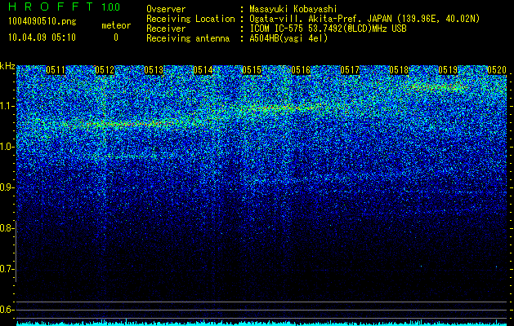Select the 0512 time marker
514x326 pixels.
coord(105,70)
